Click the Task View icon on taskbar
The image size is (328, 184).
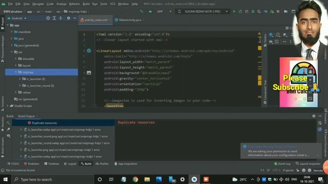pos(111,179)
